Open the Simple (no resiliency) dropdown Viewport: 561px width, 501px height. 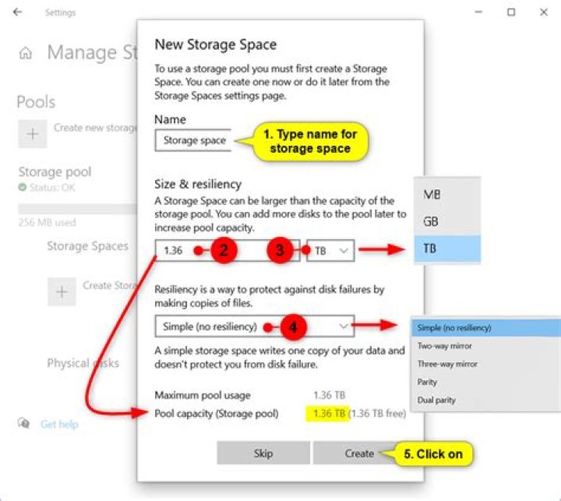[x=253, y=326]
